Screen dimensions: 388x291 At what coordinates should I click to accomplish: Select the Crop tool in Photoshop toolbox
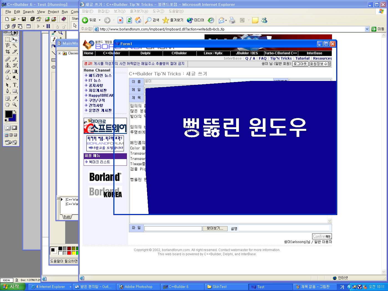(x=8, y=52)
